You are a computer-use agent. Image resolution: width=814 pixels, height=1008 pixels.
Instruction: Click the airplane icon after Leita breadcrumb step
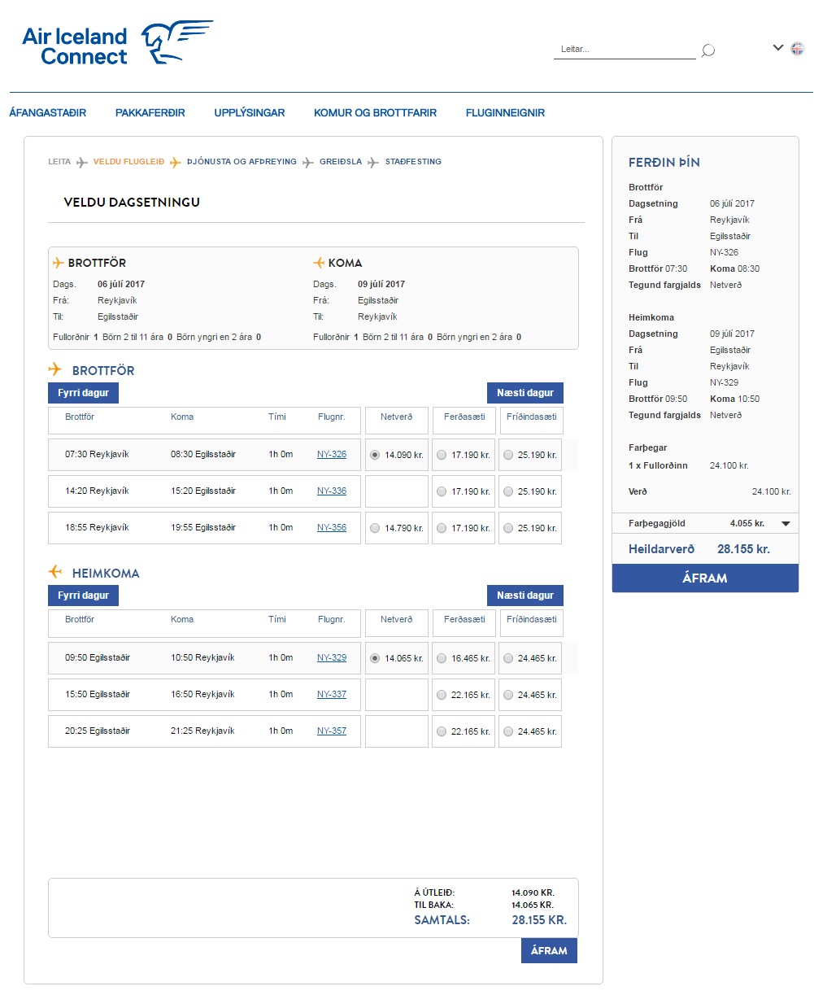pos(82,163)
